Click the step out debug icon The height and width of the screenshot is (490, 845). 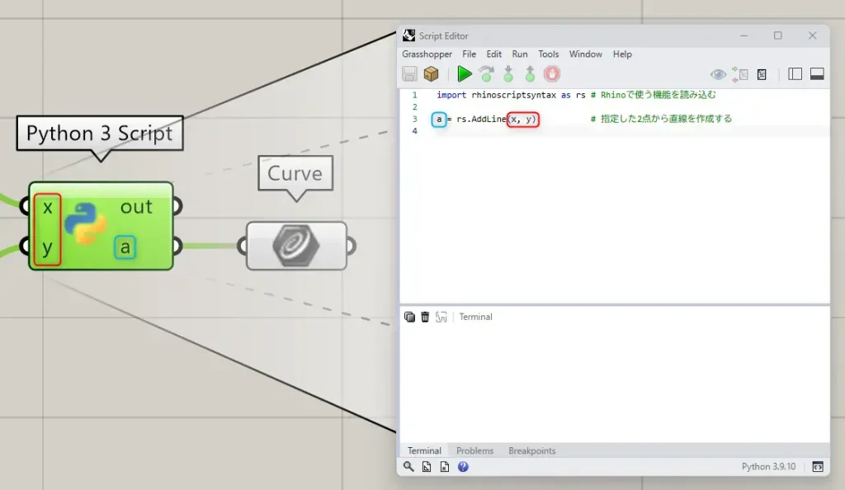pos(530,74)
